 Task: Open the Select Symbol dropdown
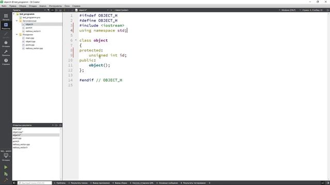click(x=122, y=10)
